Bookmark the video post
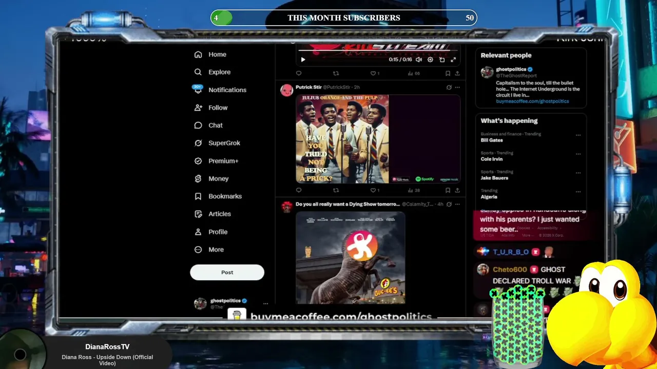 pos(448,73)
